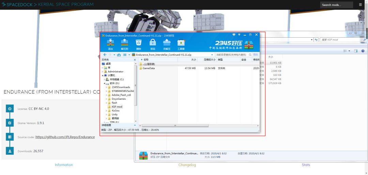Image resolution: width=368 pixels, height=175 pixels.
Task: Click the magnifier icon in archive search
Action: point(250,55)
